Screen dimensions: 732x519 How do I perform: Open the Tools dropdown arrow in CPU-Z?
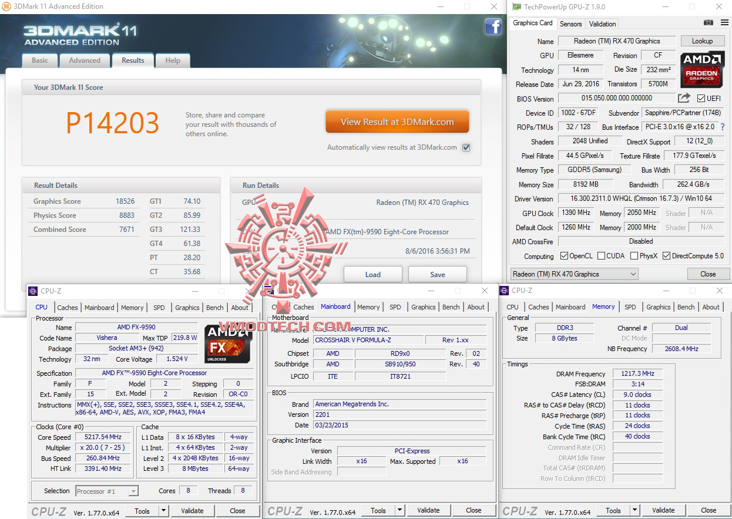click(162, 510)
